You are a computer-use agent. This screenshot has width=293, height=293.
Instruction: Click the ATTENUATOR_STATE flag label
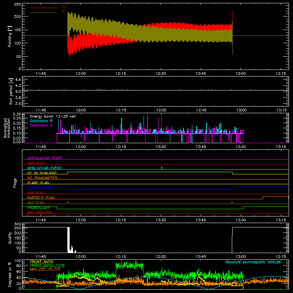[x=44, y=158]
